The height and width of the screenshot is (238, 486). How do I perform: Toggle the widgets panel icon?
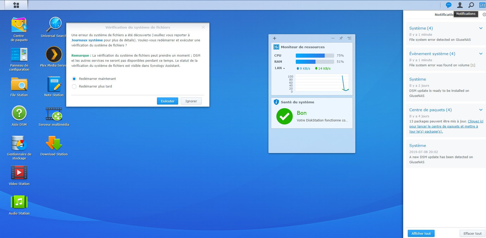482,5
